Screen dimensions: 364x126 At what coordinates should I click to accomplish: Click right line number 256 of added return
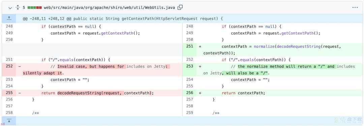189,93
